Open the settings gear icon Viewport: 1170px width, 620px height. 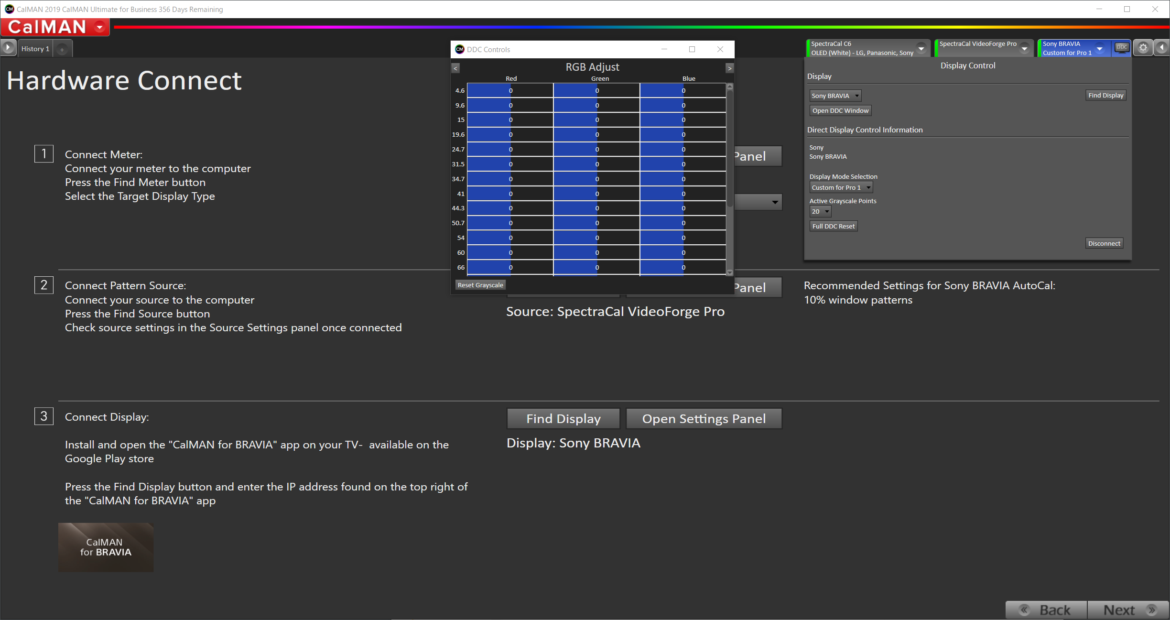pyautogui.click(x=1143, y=48)
